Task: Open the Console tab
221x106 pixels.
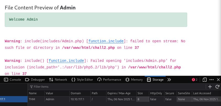Action: (12, 80)
